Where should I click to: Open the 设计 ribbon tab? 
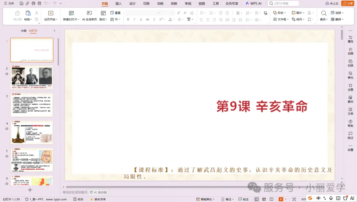pyautogui.click(x=132, y=4)
